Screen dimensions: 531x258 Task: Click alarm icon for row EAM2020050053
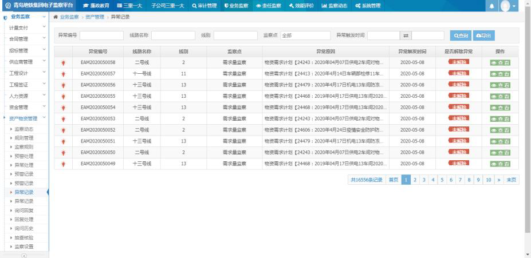click(62, 118)
